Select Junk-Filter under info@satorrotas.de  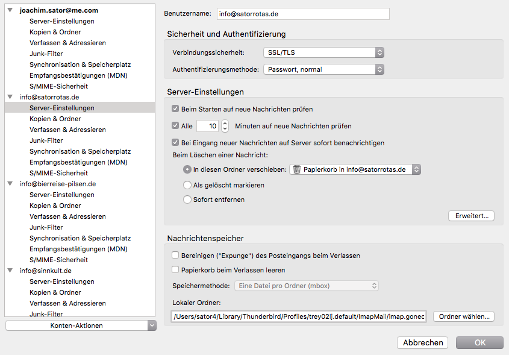point(46,140)
